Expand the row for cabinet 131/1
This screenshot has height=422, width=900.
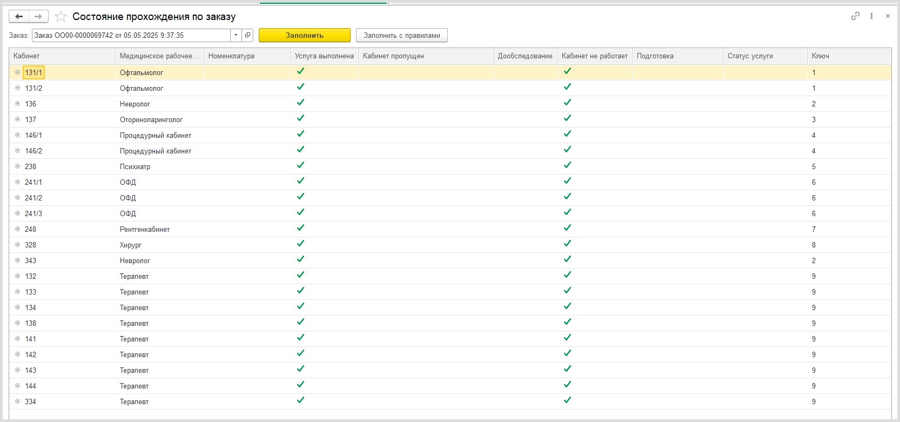tap(18, 72)
